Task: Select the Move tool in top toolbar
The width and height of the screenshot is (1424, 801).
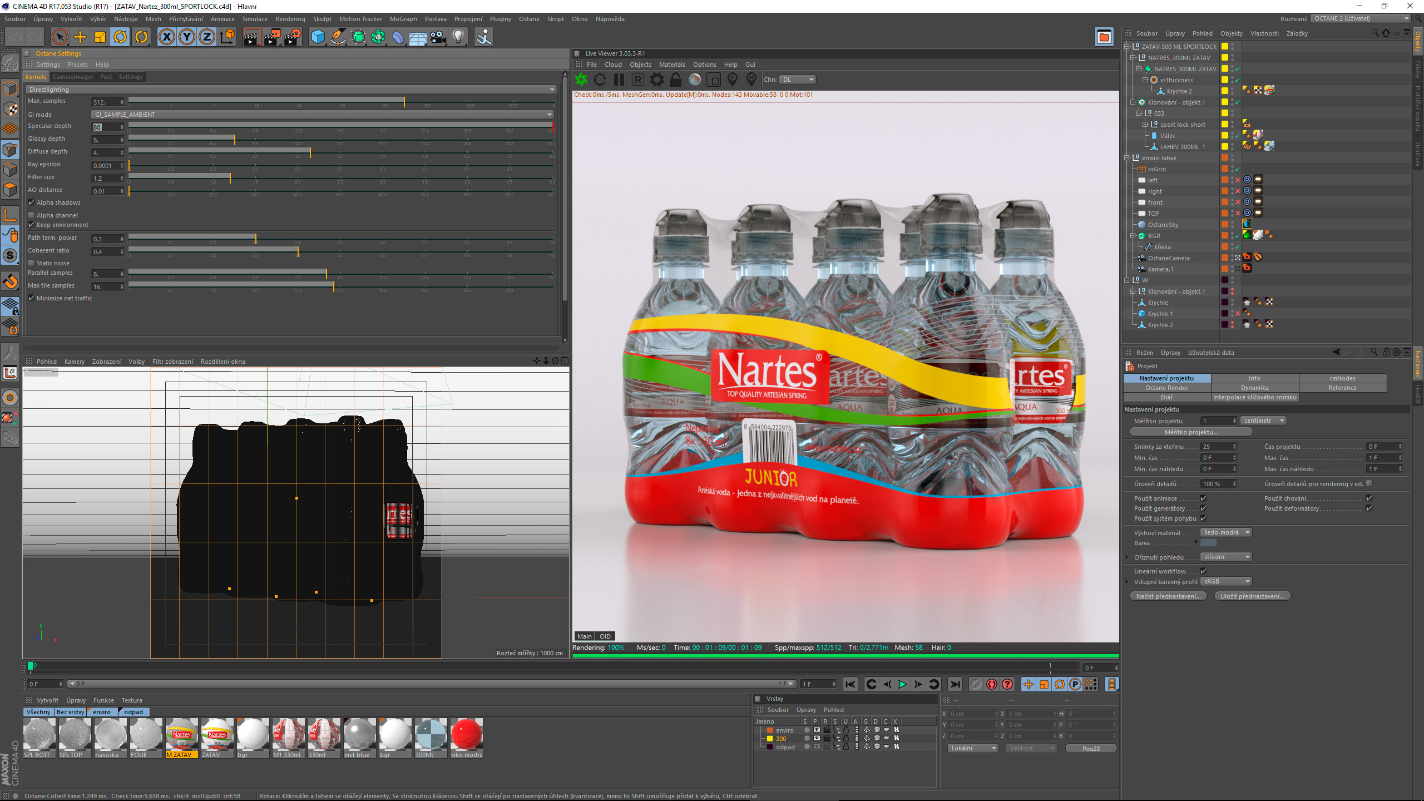Action: point(80,37)
